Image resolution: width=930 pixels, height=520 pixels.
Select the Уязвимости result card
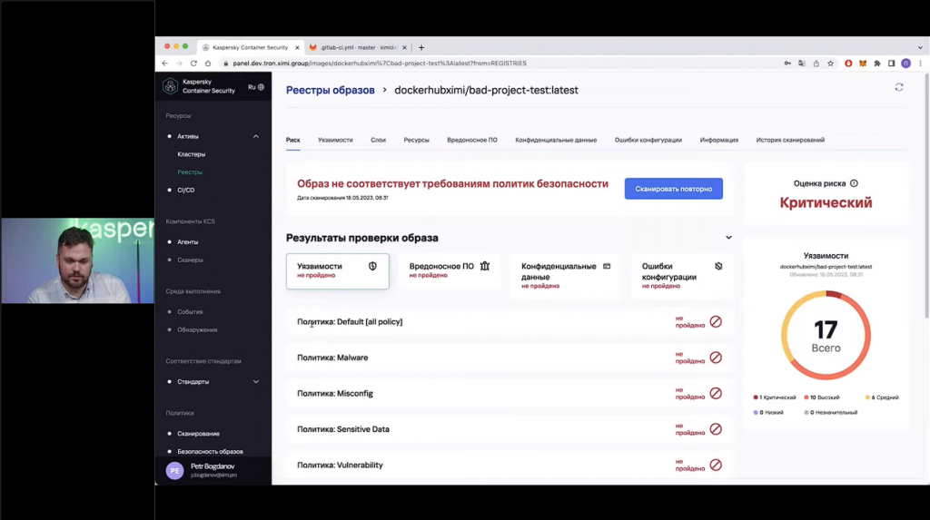(x=338, y=271)
